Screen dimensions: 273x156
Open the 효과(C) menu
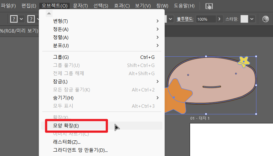pyautogui.click(x=122, y=6)
